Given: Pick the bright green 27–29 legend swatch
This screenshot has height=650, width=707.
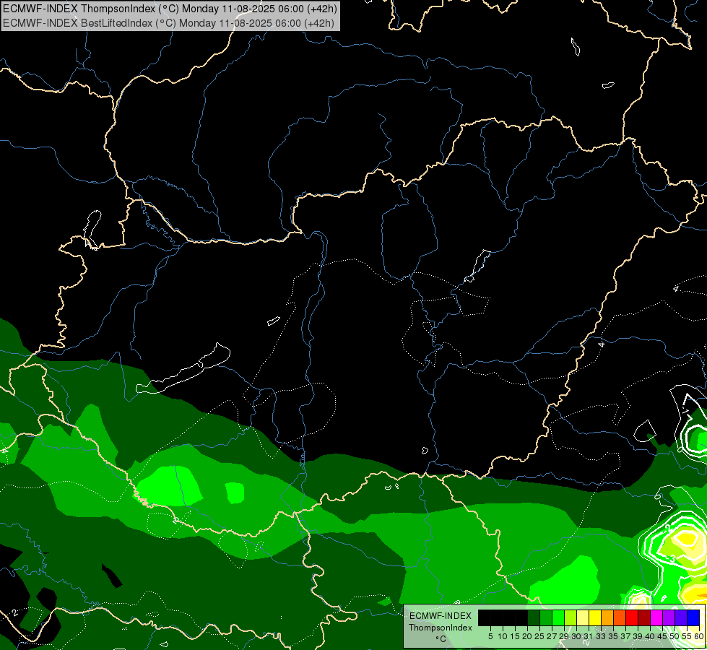Looking at the screenshot, I should pyautogui.click(x=558, y=617).
